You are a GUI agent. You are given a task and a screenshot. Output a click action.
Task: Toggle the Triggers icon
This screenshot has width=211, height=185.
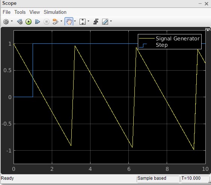(96, 22)
